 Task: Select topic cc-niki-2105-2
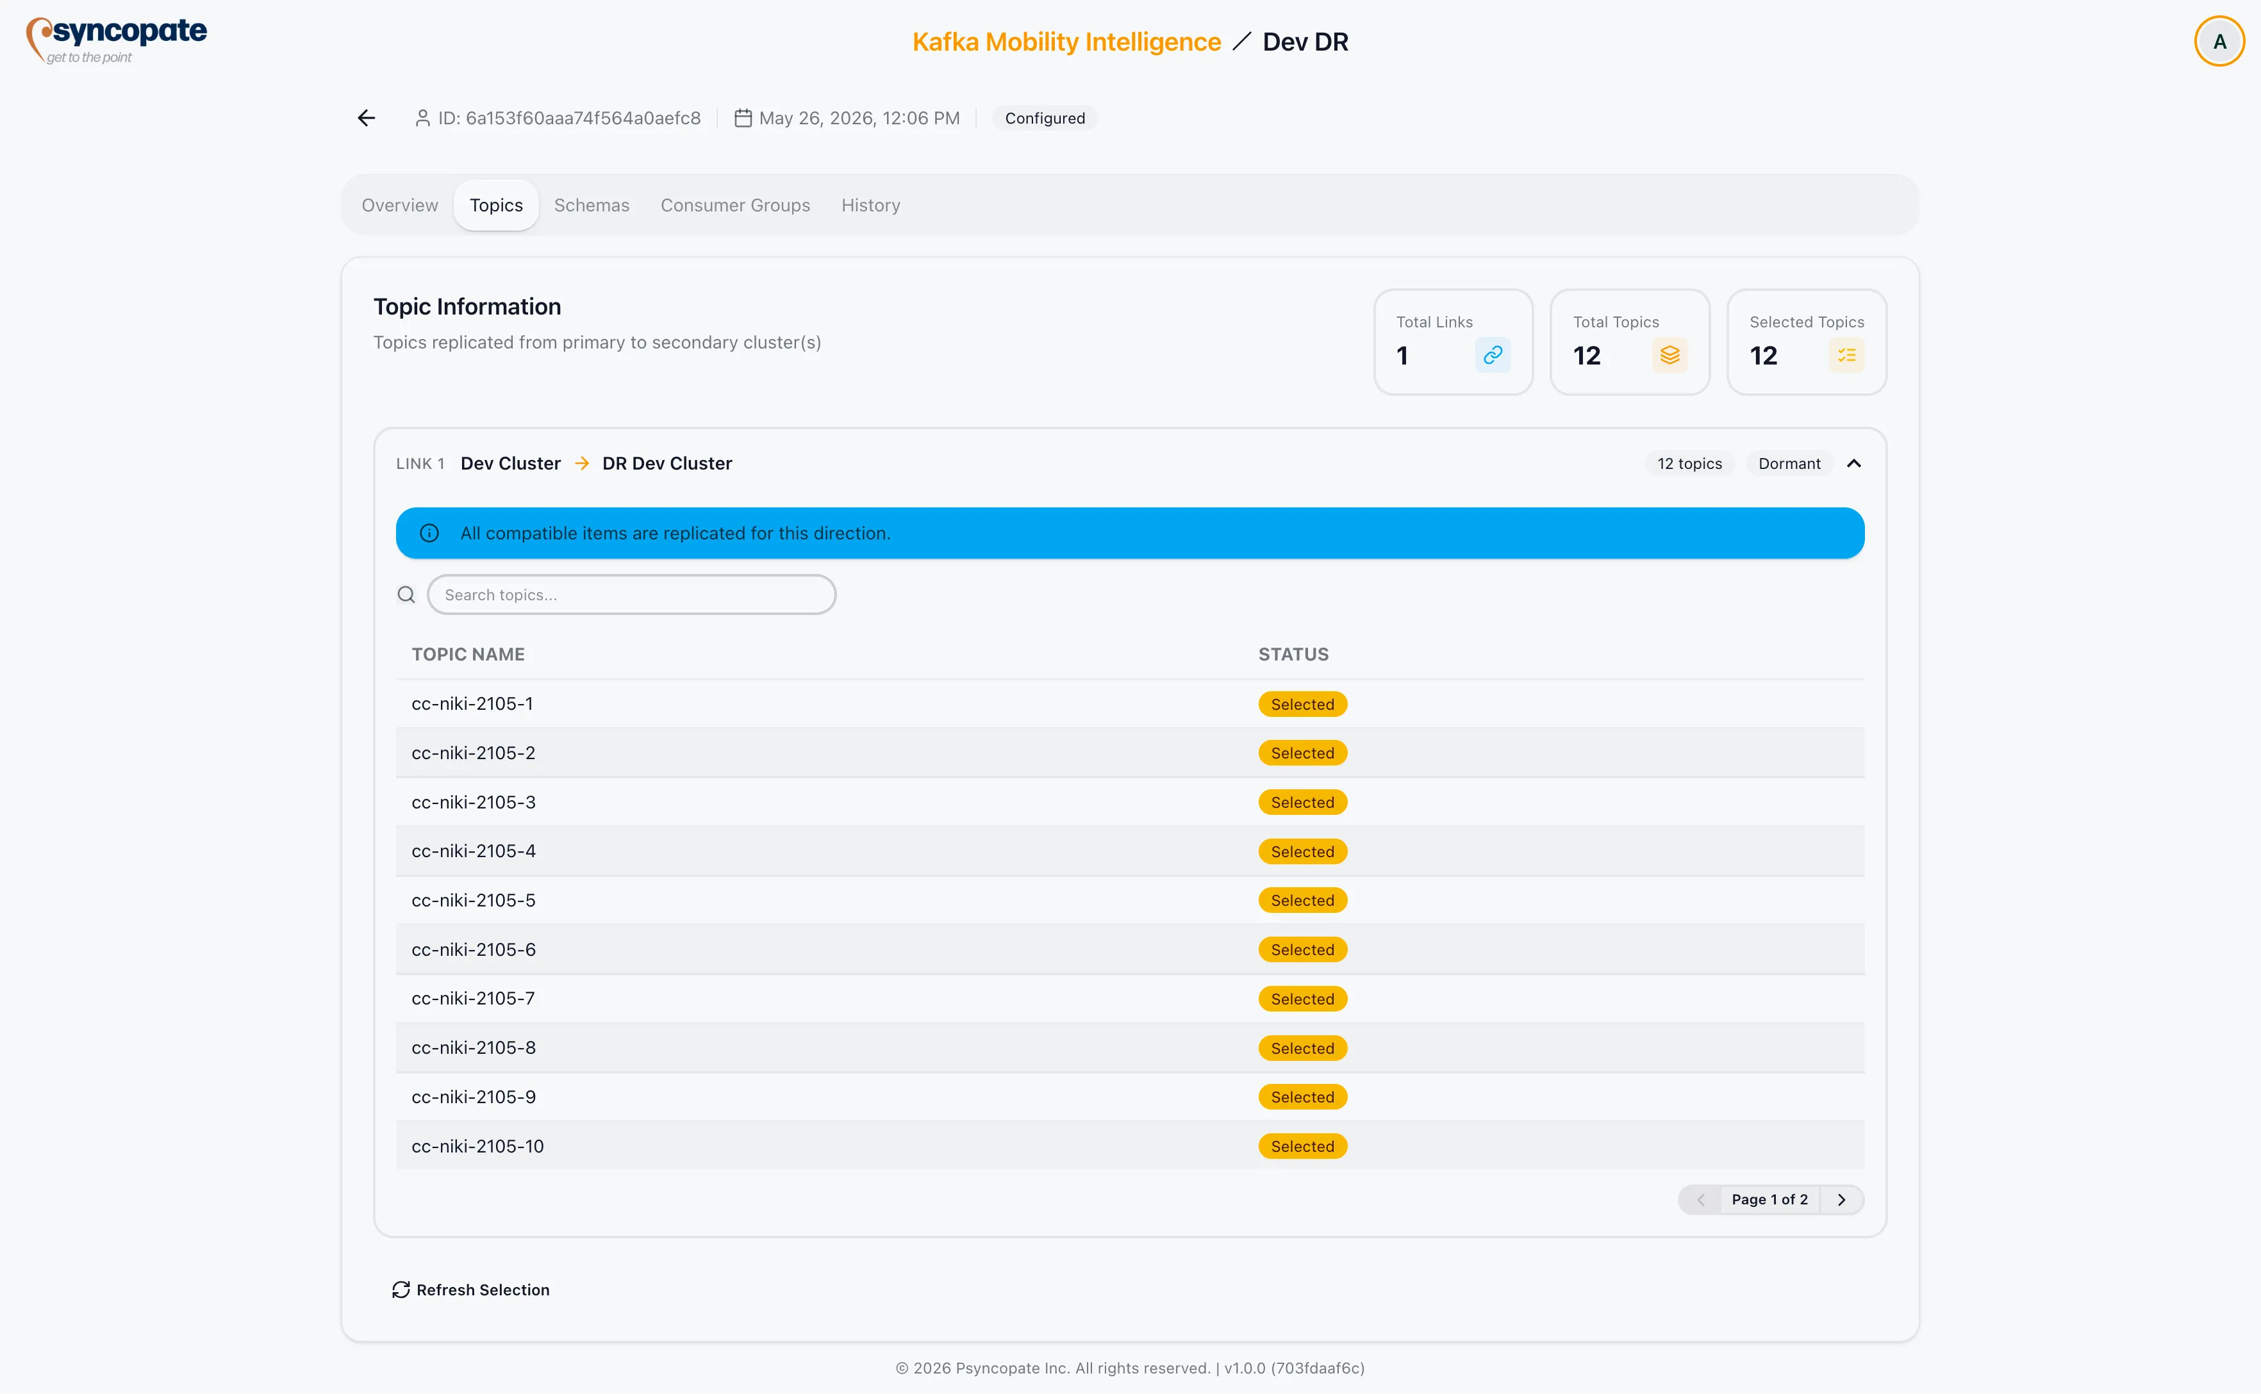point(1130,753)
